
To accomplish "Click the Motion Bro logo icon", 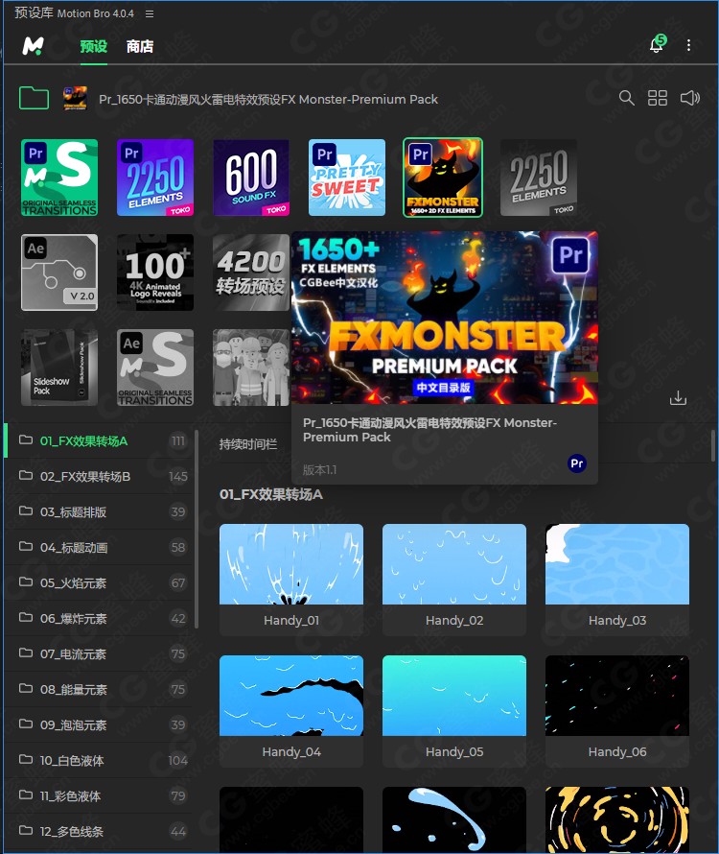I will point(33,46).
